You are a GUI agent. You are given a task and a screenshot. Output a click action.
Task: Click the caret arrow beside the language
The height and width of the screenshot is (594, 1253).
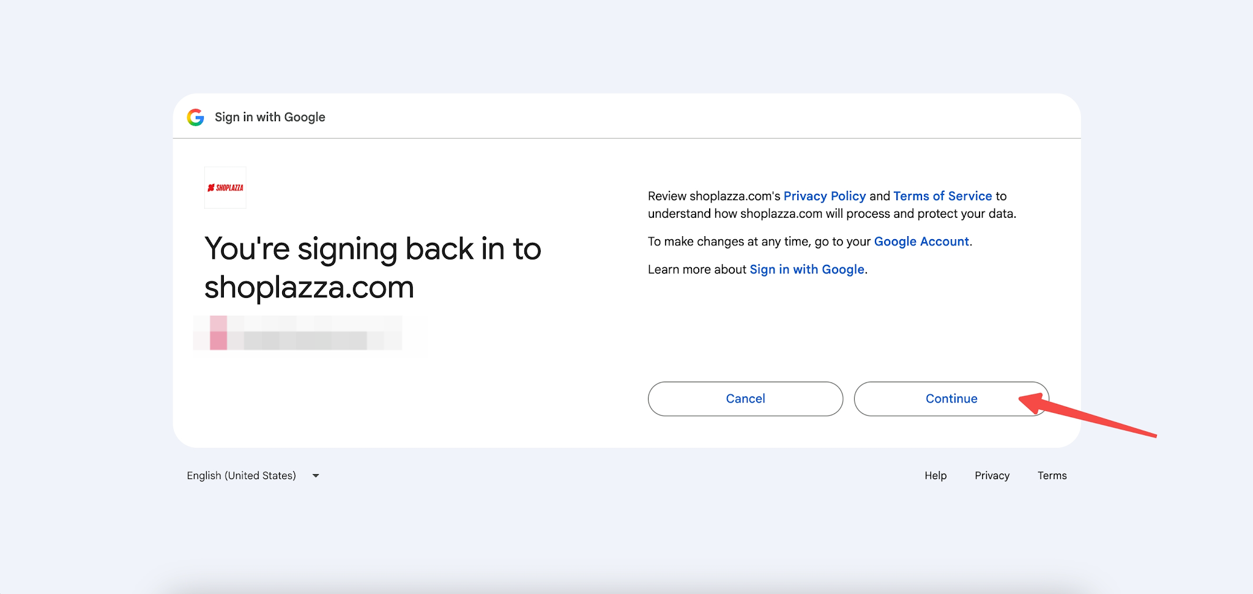tap(316, 476)
